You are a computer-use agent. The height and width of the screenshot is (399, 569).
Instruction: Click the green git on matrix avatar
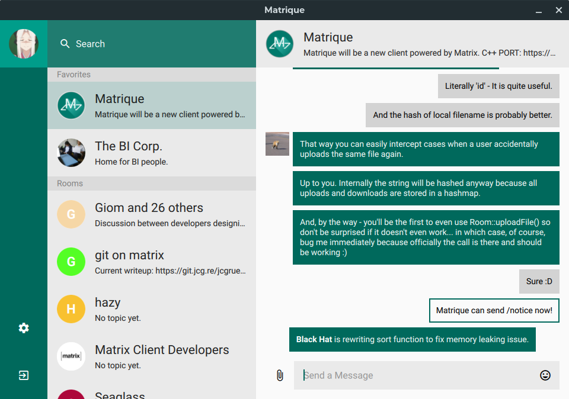71,262
